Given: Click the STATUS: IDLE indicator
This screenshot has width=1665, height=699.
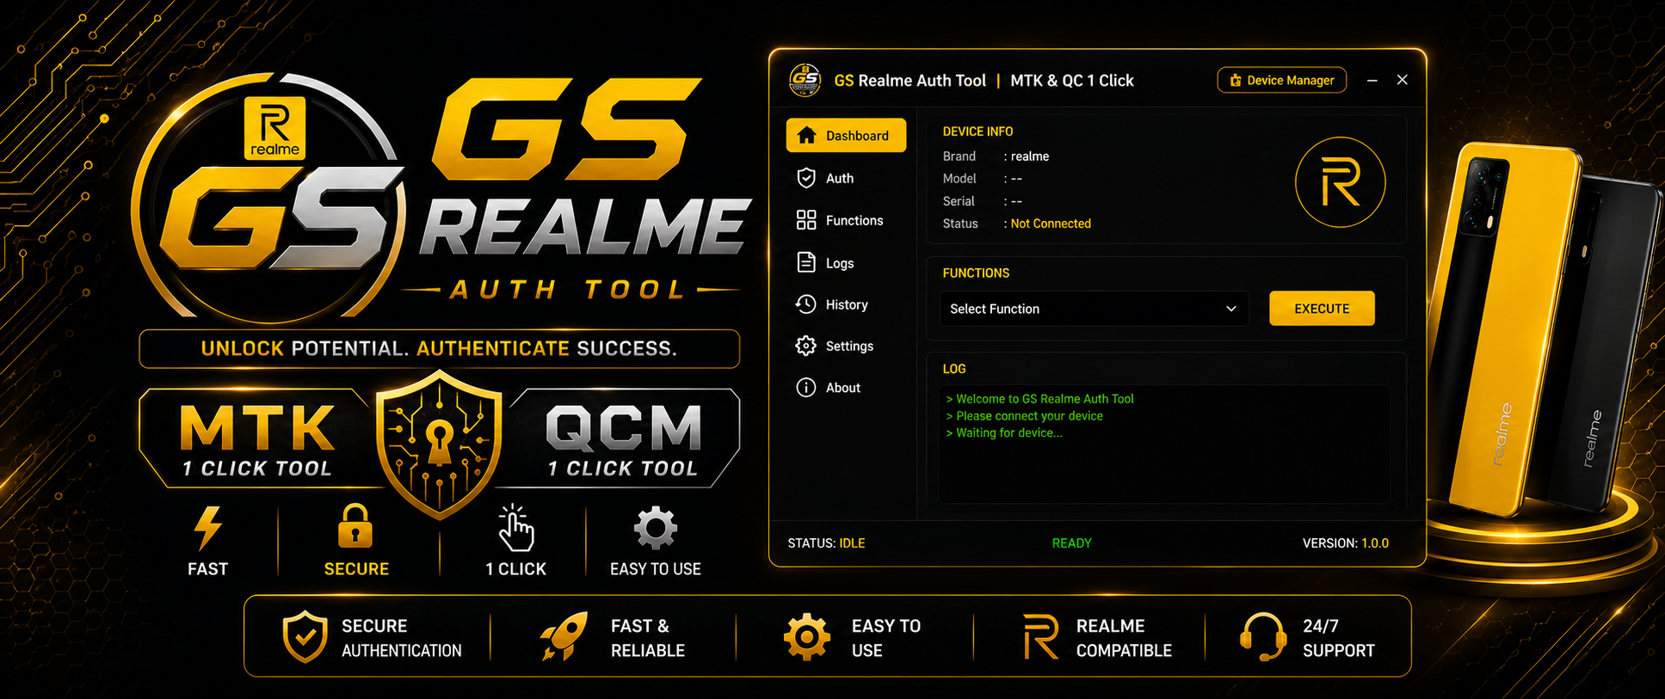Looking at the screenshot, I should [x=826, y=543].
